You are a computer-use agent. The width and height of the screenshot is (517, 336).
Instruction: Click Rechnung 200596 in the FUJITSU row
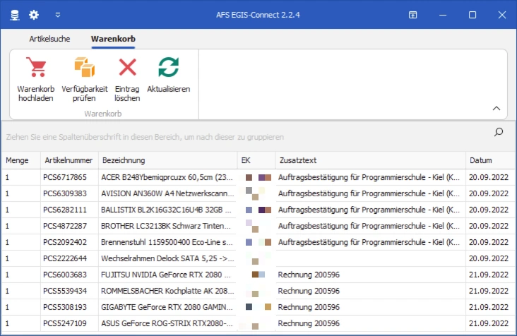coord(309,275)
